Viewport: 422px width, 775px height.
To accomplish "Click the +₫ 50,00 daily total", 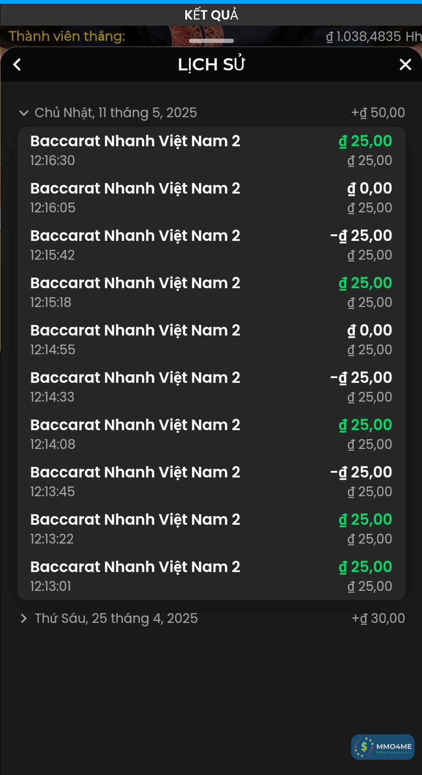I will pos(378,113).
